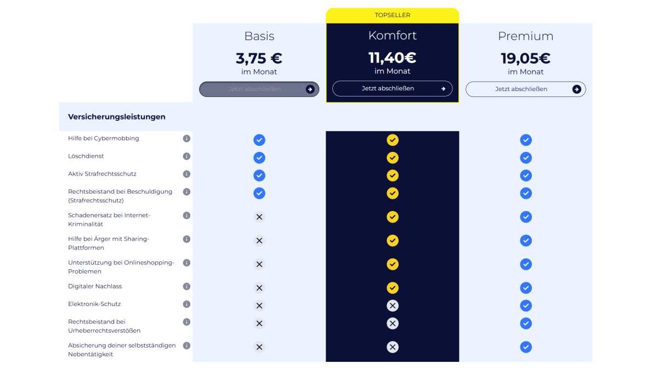Click the yellow TOPSELLER banner
Screen dimensions: 658x375
pos(393,15)
